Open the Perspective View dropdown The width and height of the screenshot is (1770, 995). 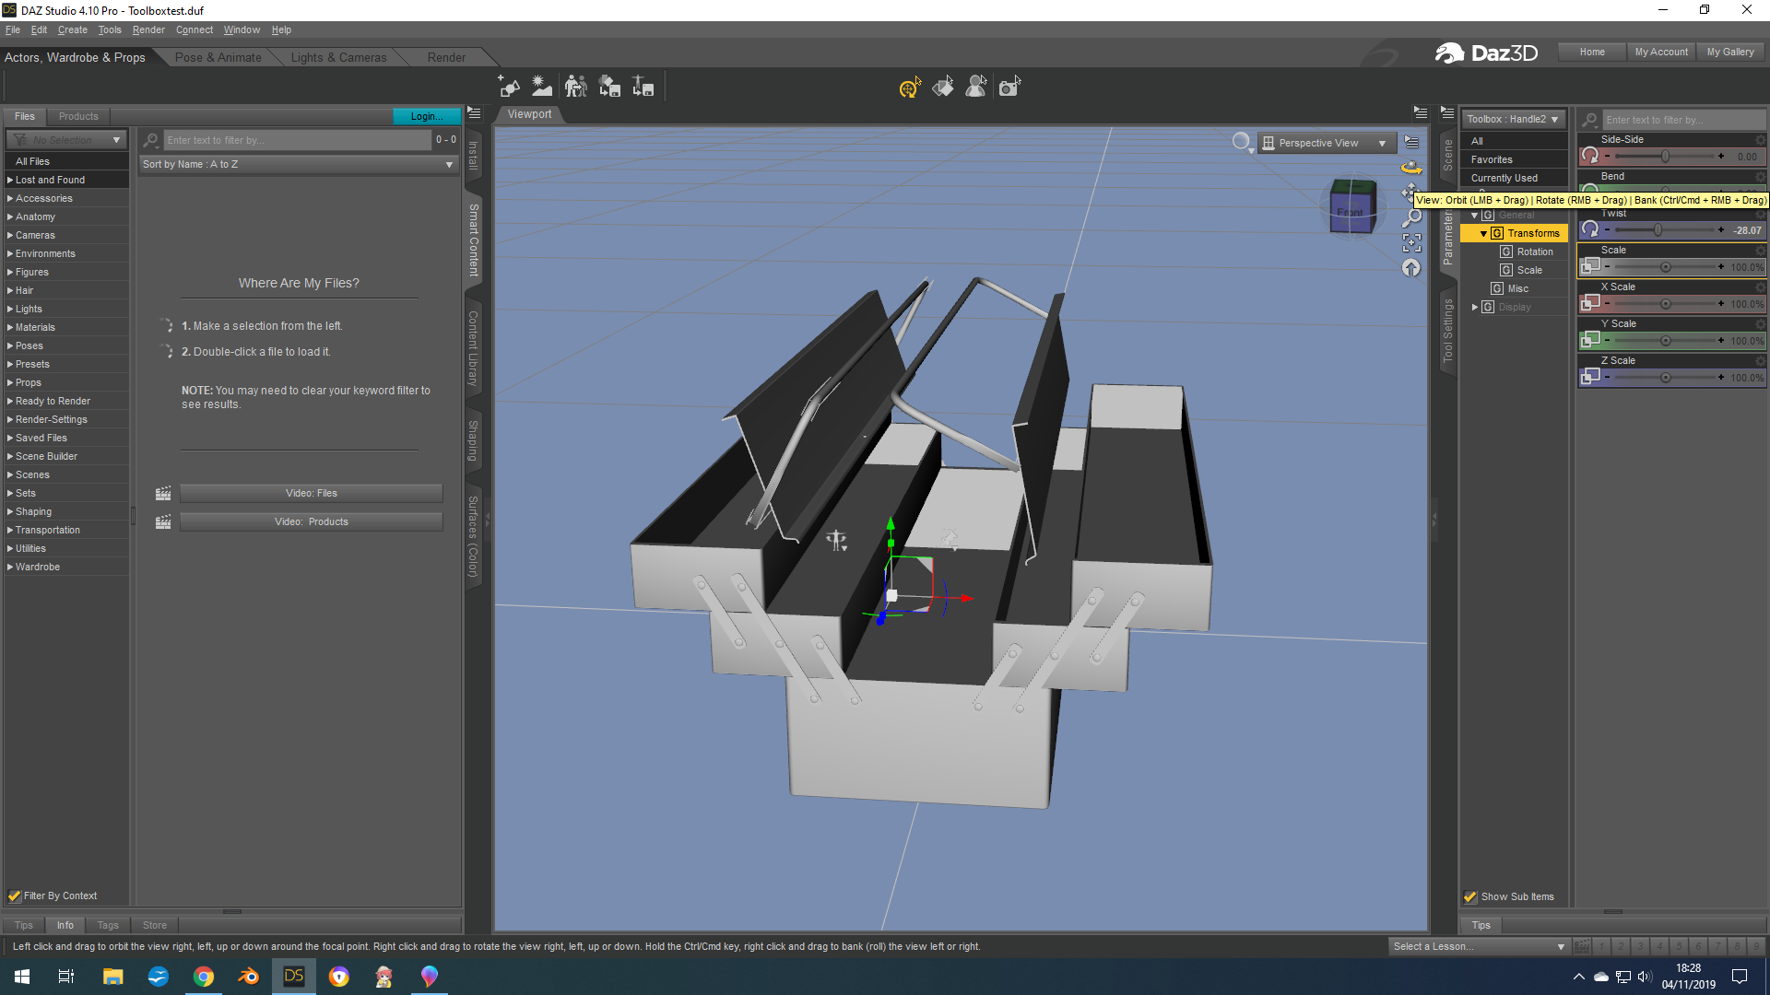(x=1324, y=143)
